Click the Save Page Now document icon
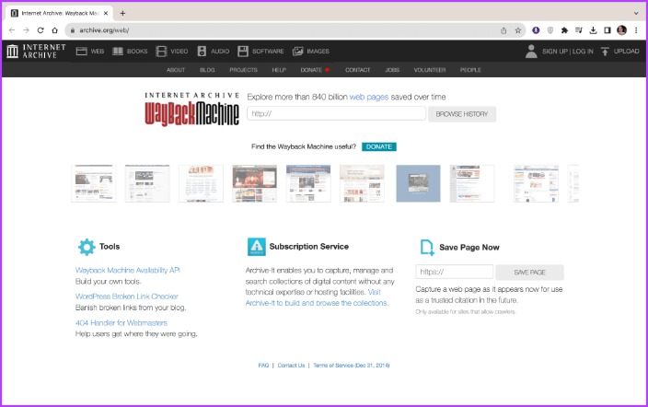The height and width of the screenshot is (407, 648). click(427, 248)
